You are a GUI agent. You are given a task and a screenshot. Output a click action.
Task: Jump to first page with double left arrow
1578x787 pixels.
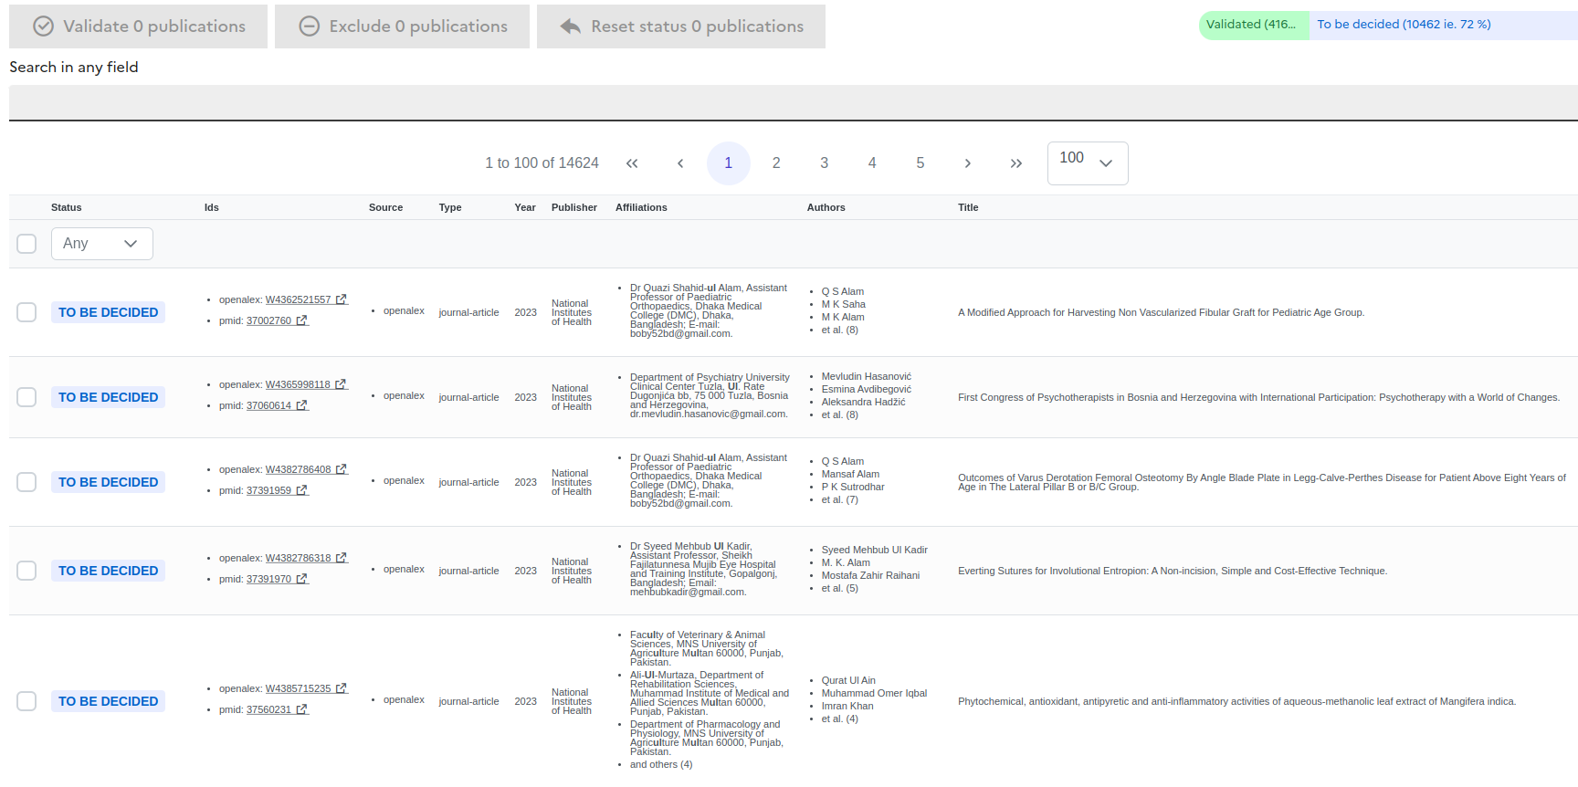tap(632, 163)
